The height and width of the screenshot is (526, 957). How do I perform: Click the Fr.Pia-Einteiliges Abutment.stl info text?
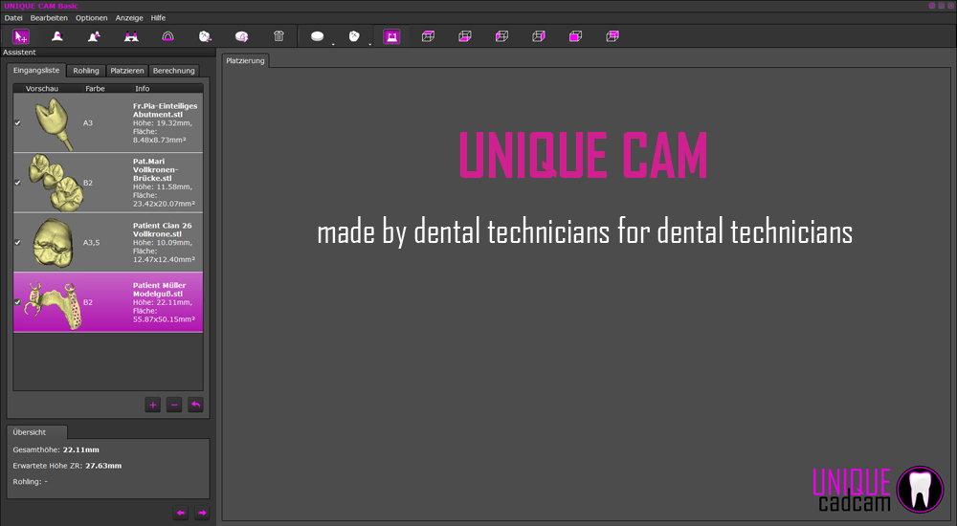pyautogui.click(x=165, y=122)
